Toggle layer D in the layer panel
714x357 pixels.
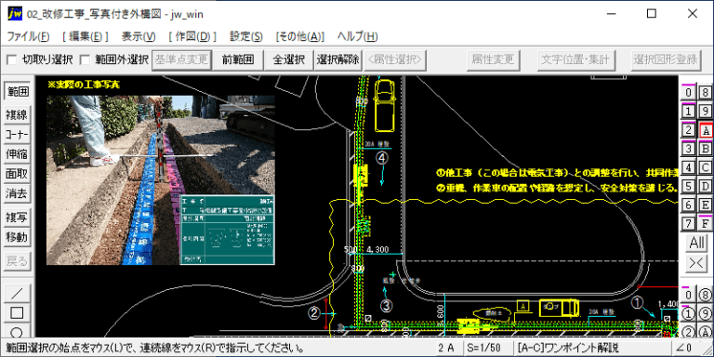click(x=706, y=186)
